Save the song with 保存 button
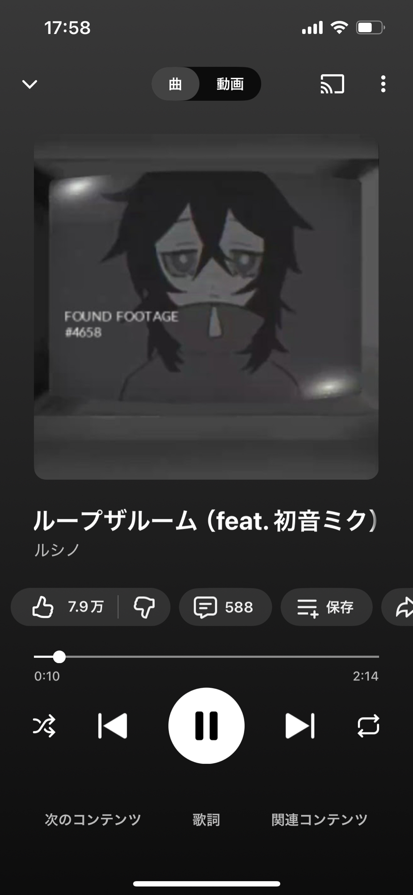The height and width of the screenshot is (895, 413). (x=326, y=607)
